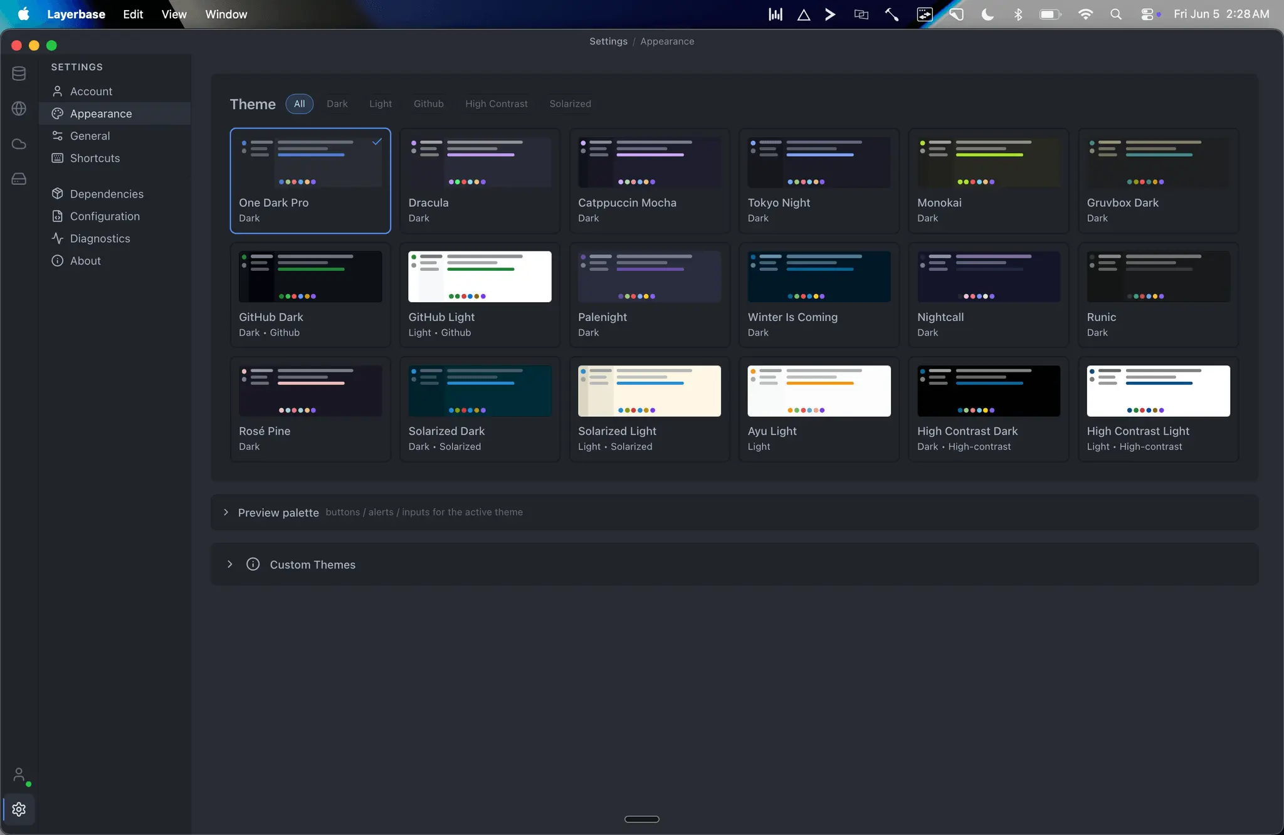Select the Monokai theme card
The height and width of the screenshot is (835, 1284).
[989, 181]
